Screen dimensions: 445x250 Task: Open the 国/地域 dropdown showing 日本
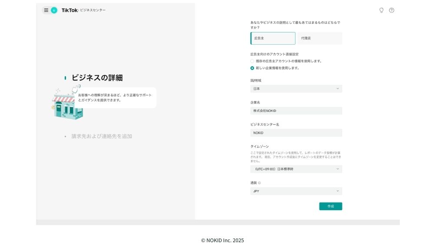296,89
